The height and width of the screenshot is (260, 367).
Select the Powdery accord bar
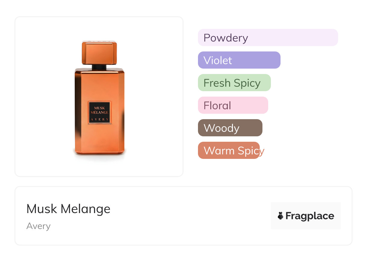[x=268, y=38]
